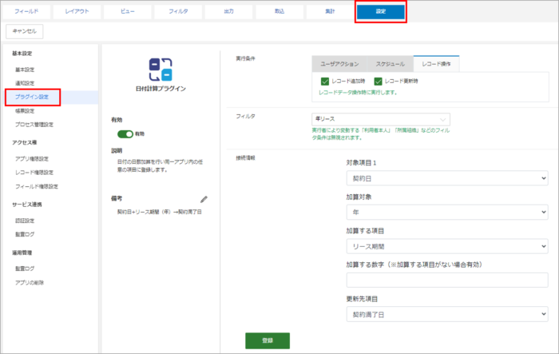This screenshot has width=559, height=354.
Task: Switch to the フィルタ top tab
Action: (x=178, y=11)
